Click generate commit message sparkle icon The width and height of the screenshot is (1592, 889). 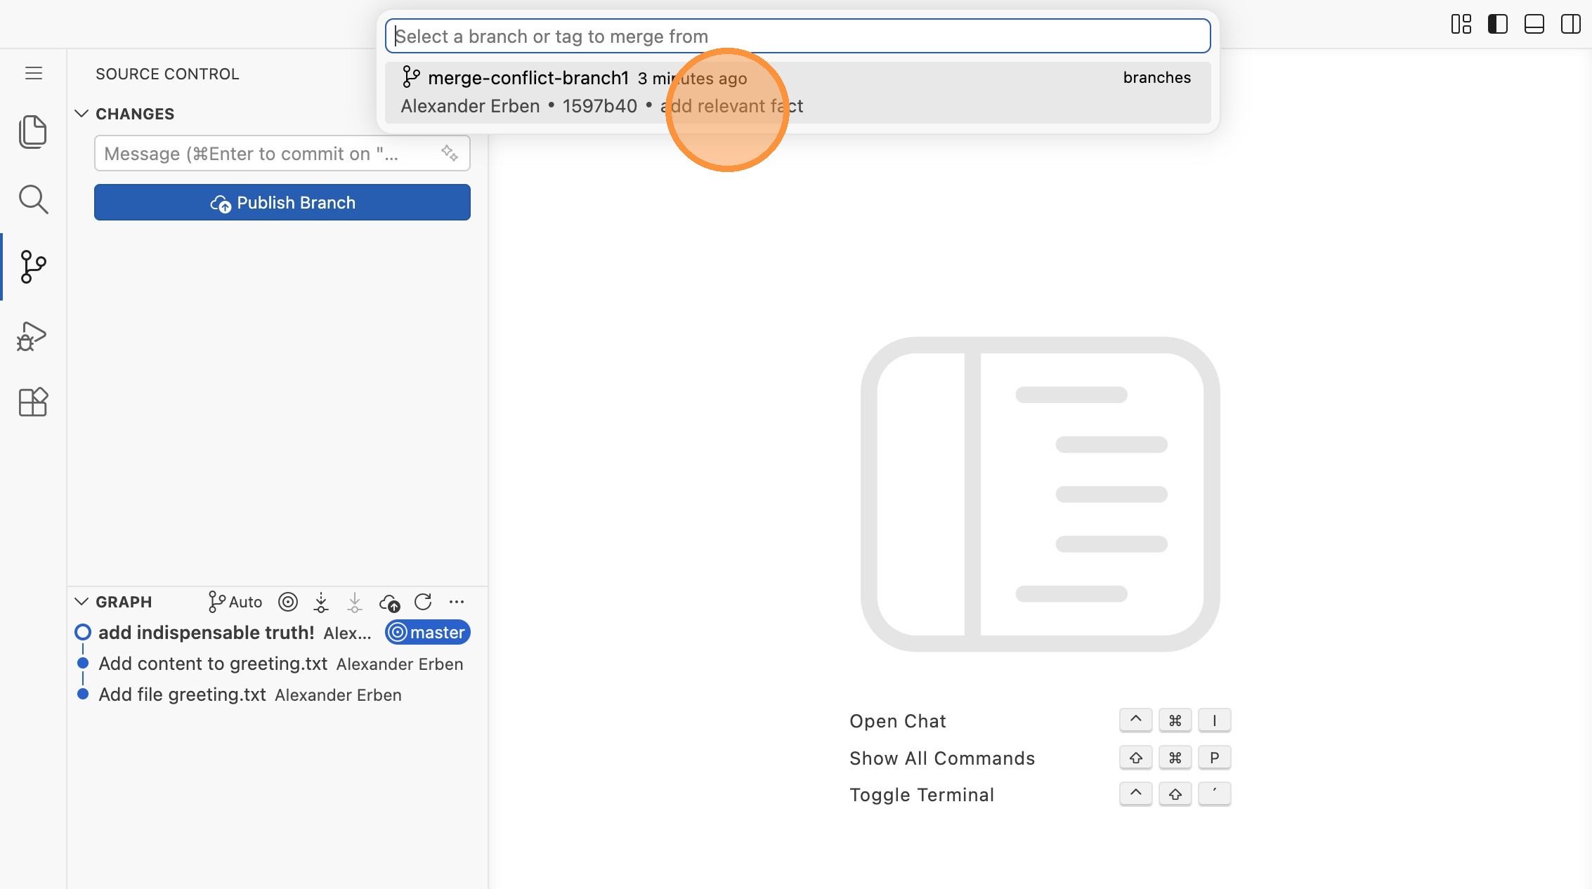coord(449,152)
